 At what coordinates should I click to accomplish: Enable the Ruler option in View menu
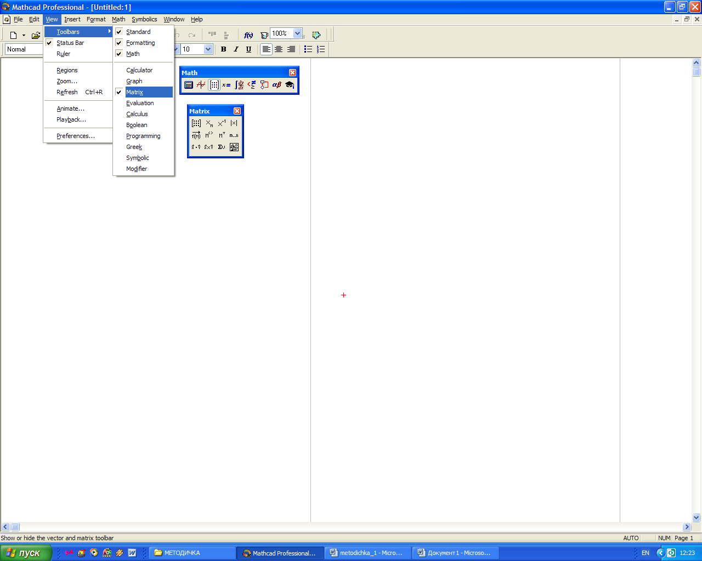[x=78, y=54]
